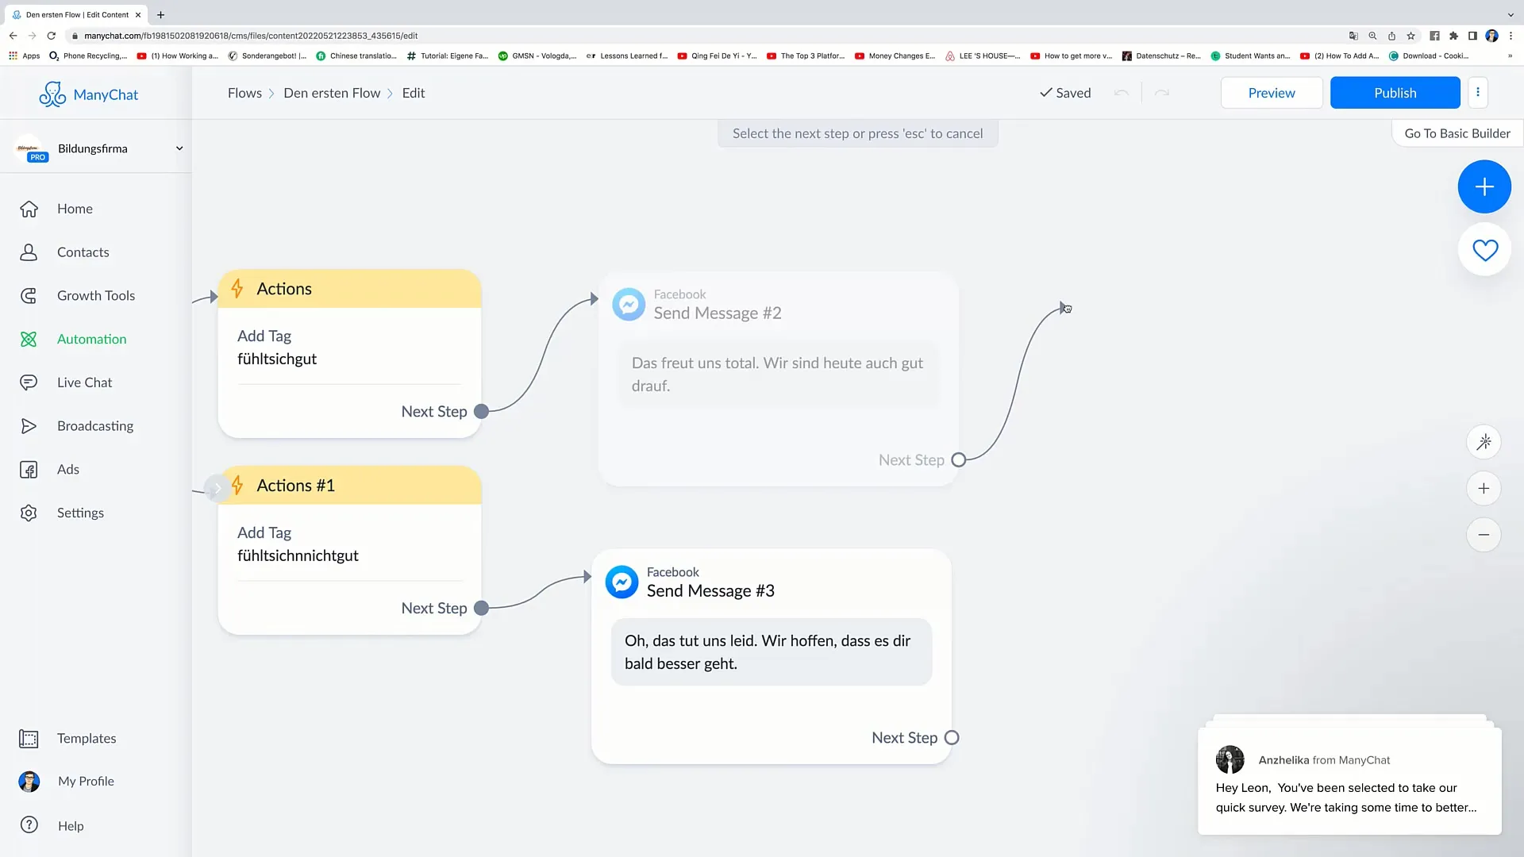
Task: Open Contacts in the sidebar
Action: click(x=83, y=252)
